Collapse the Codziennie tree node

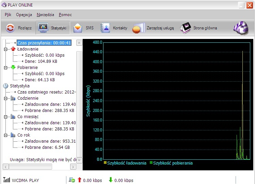pos(5,98)
